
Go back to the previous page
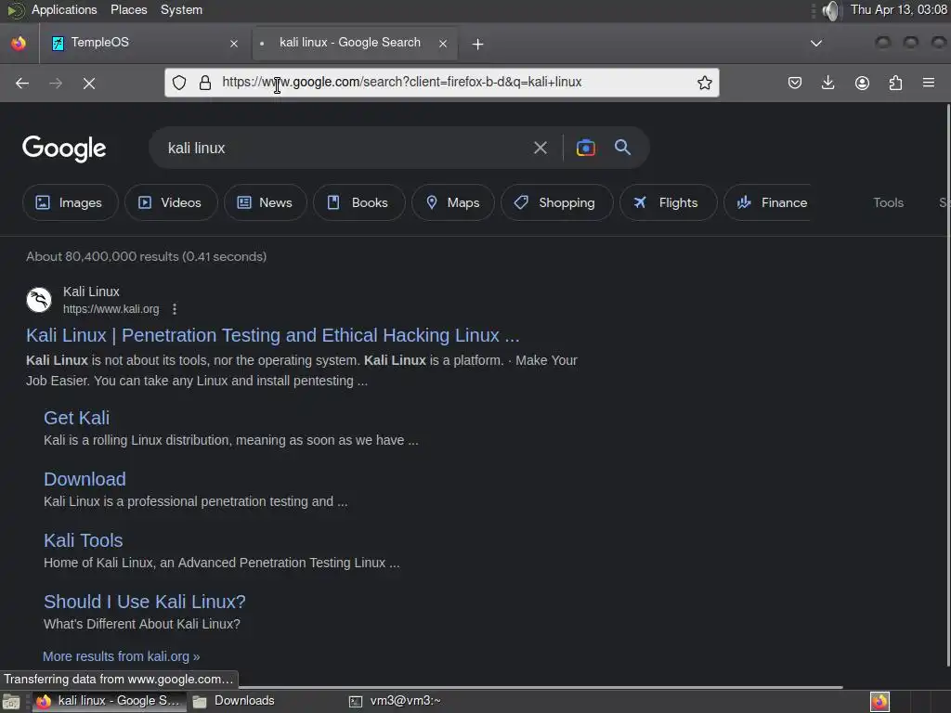pos(22,83)
